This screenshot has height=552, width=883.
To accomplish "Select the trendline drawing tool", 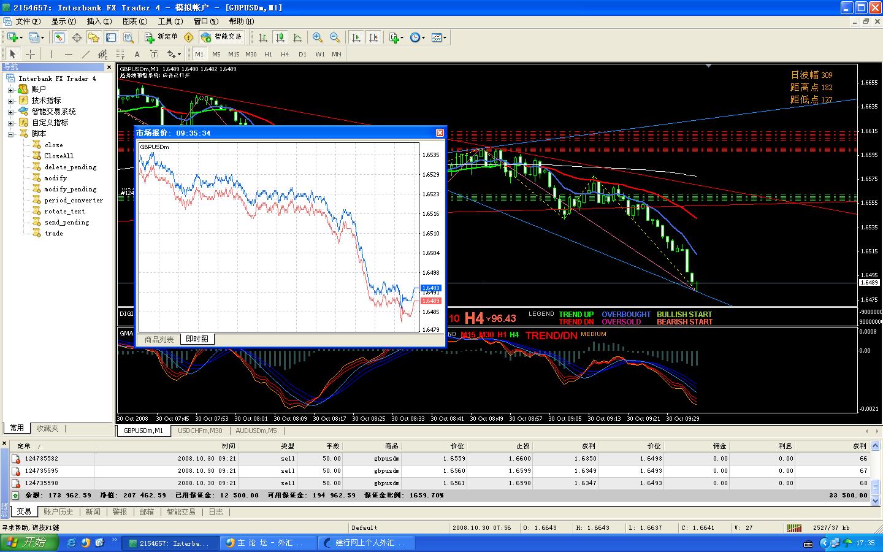I will pyautogui.click(x=85, y=54).
